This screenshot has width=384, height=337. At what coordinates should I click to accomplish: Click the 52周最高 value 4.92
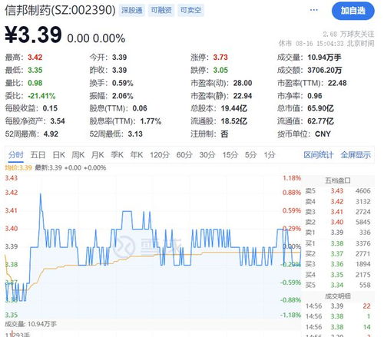[51, 134]
